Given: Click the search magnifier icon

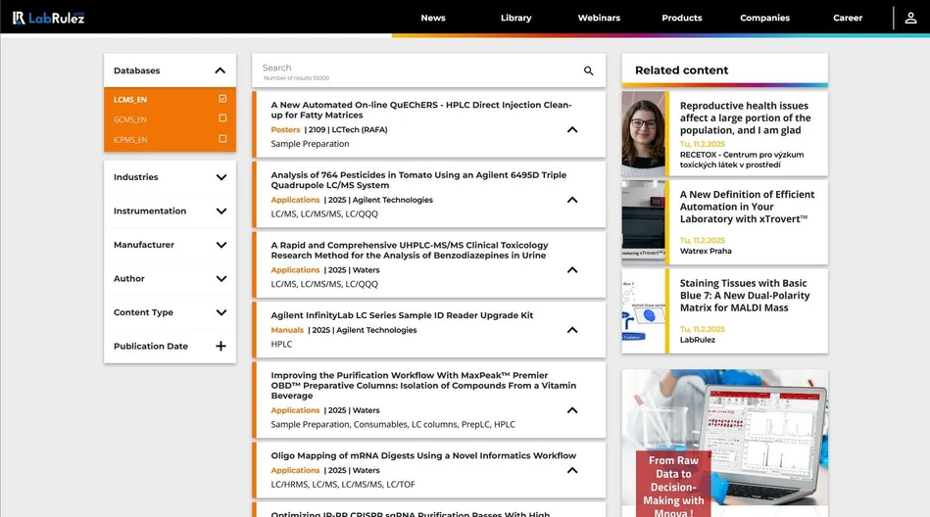Looking at the screenshot, I should 589,70.
